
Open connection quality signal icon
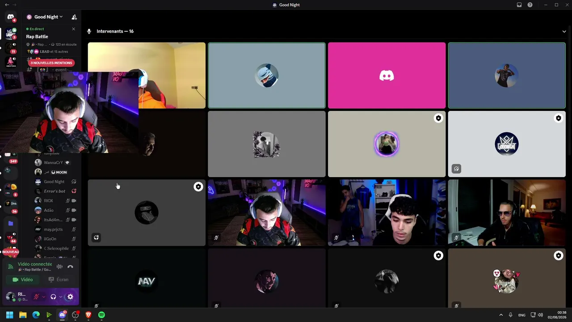[11, 267]
